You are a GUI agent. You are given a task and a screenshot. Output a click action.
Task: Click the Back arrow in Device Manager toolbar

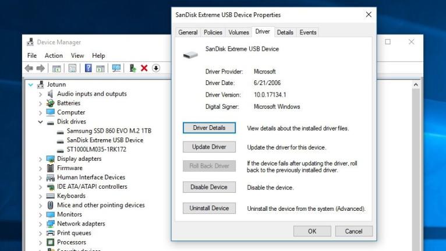[x=29, y=68]
